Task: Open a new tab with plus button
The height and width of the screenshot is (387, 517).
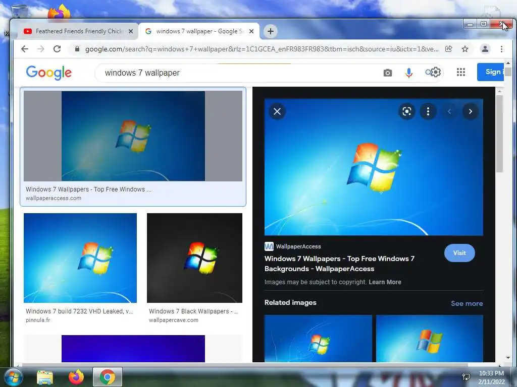Action: (x=271, y=31)
